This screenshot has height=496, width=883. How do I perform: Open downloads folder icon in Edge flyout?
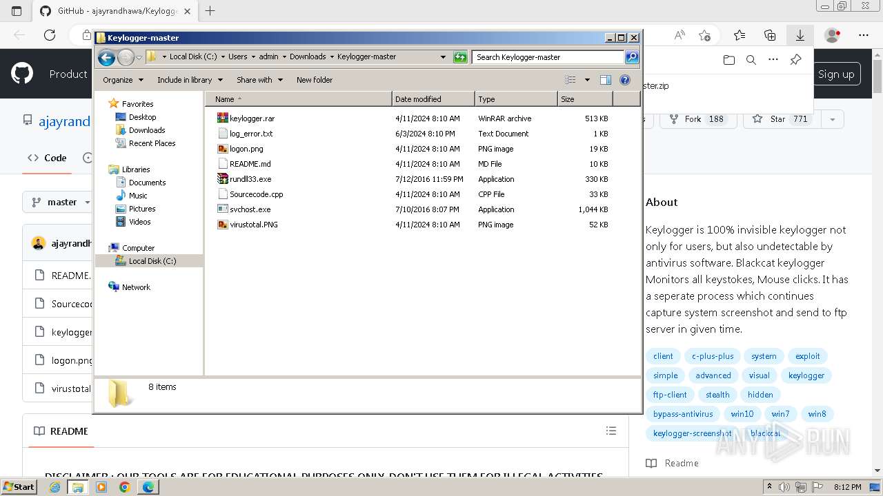729,60
